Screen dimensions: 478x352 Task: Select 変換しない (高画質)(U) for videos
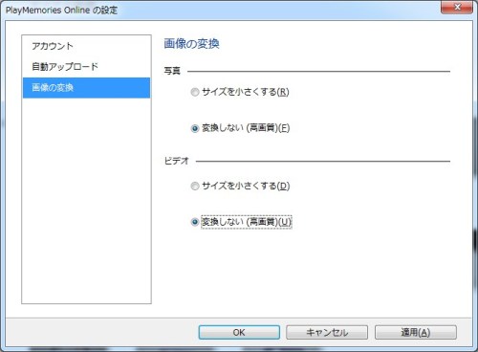click(241, 222)
